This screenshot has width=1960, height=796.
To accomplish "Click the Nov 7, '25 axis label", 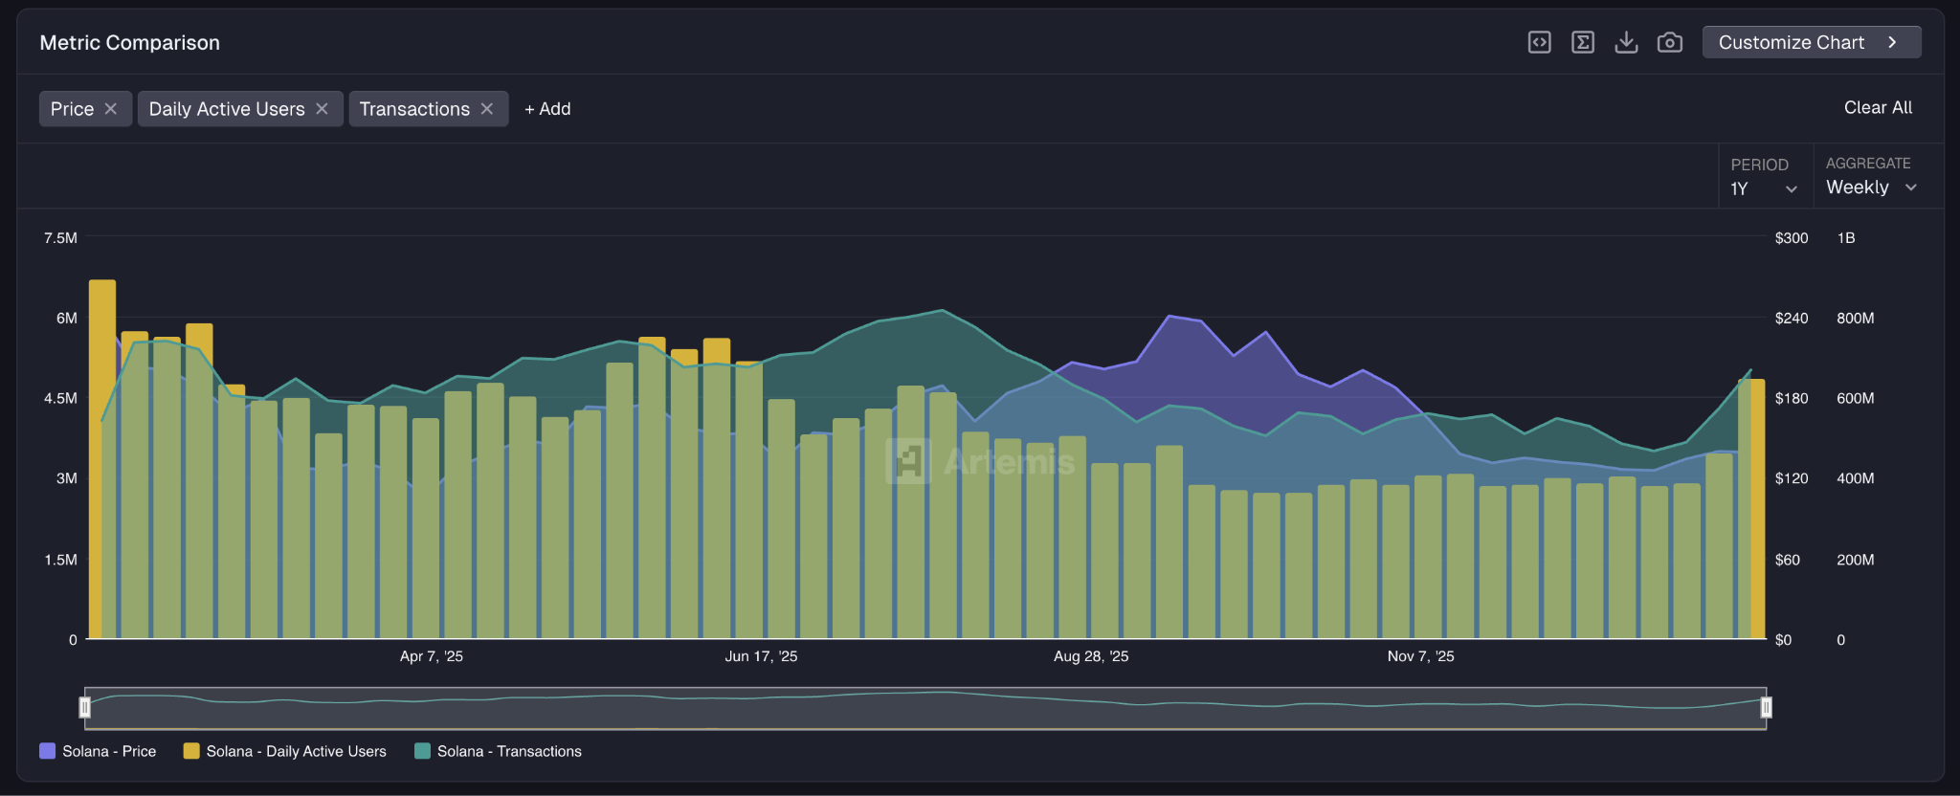I will click(x=1421, y=656).
